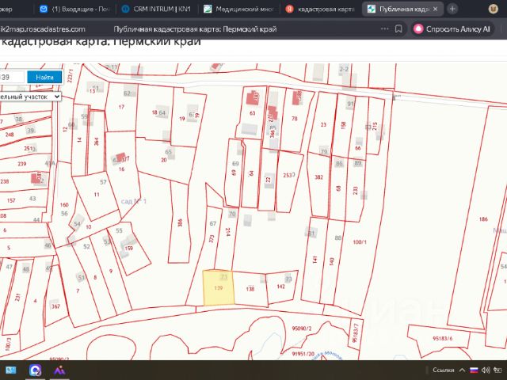The height and width of the screenshot is (380, 507).
Task: Open the profile avatar in the browser corner
Action: pyautogui.click(x=493, y=9)
